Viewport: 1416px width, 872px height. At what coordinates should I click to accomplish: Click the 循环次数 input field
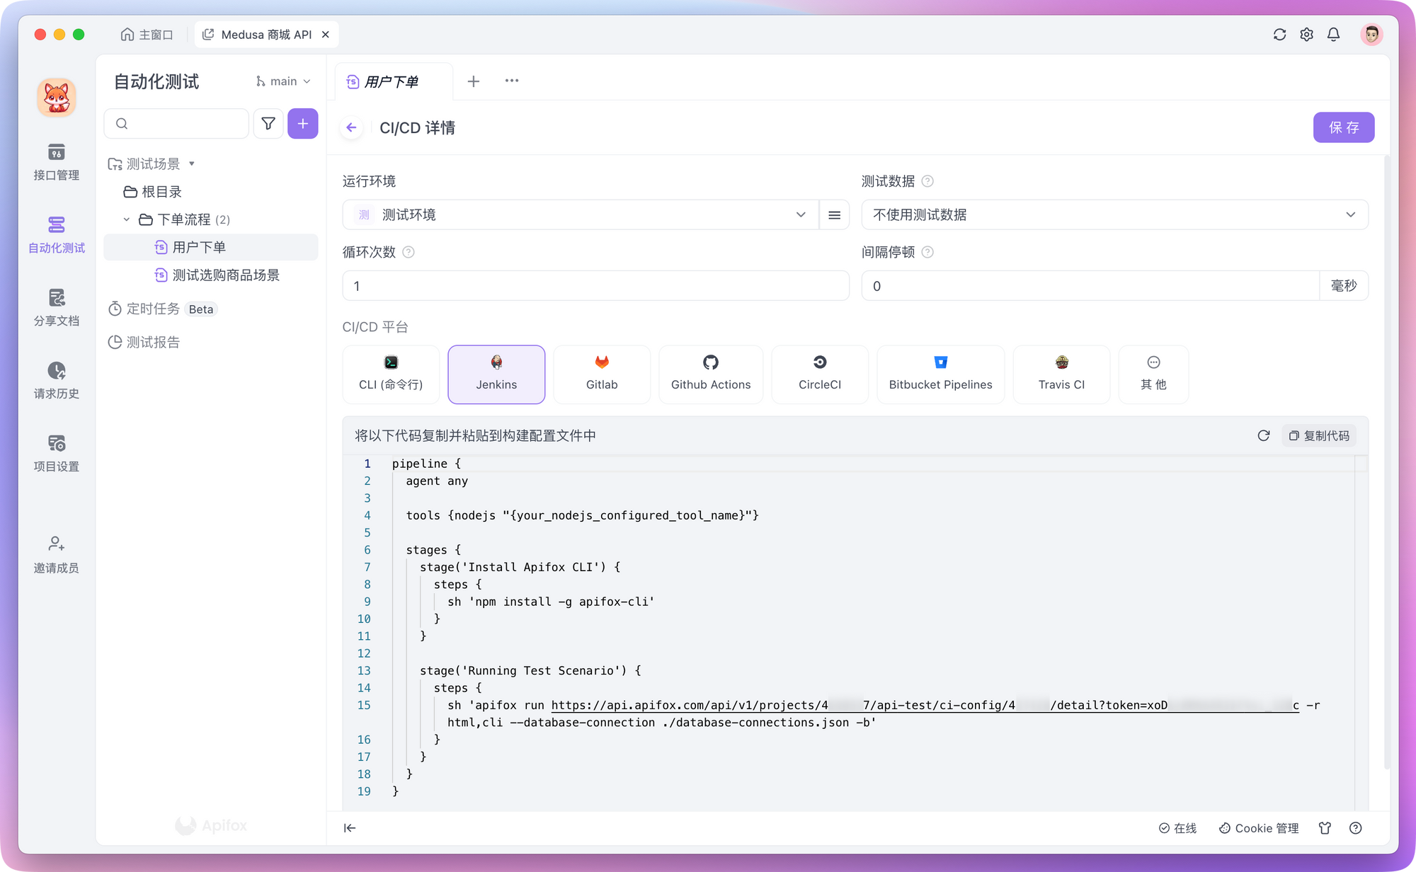point(596,286)
